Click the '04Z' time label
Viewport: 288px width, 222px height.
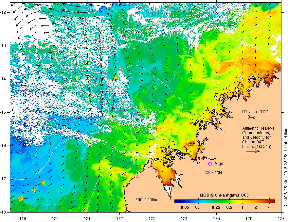click(251, 117)
